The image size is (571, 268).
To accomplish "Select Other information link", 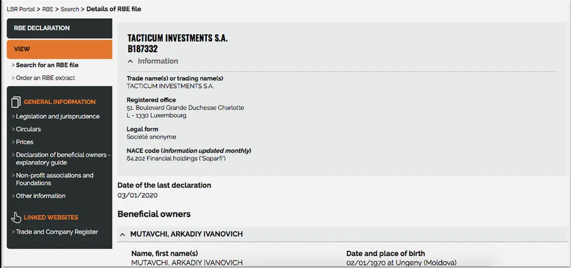I will (41, 196).
